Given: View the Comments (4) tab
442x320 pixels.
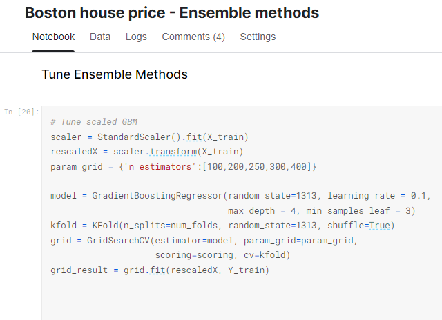Looking at the screenshot, I should [x=193, y=37].
